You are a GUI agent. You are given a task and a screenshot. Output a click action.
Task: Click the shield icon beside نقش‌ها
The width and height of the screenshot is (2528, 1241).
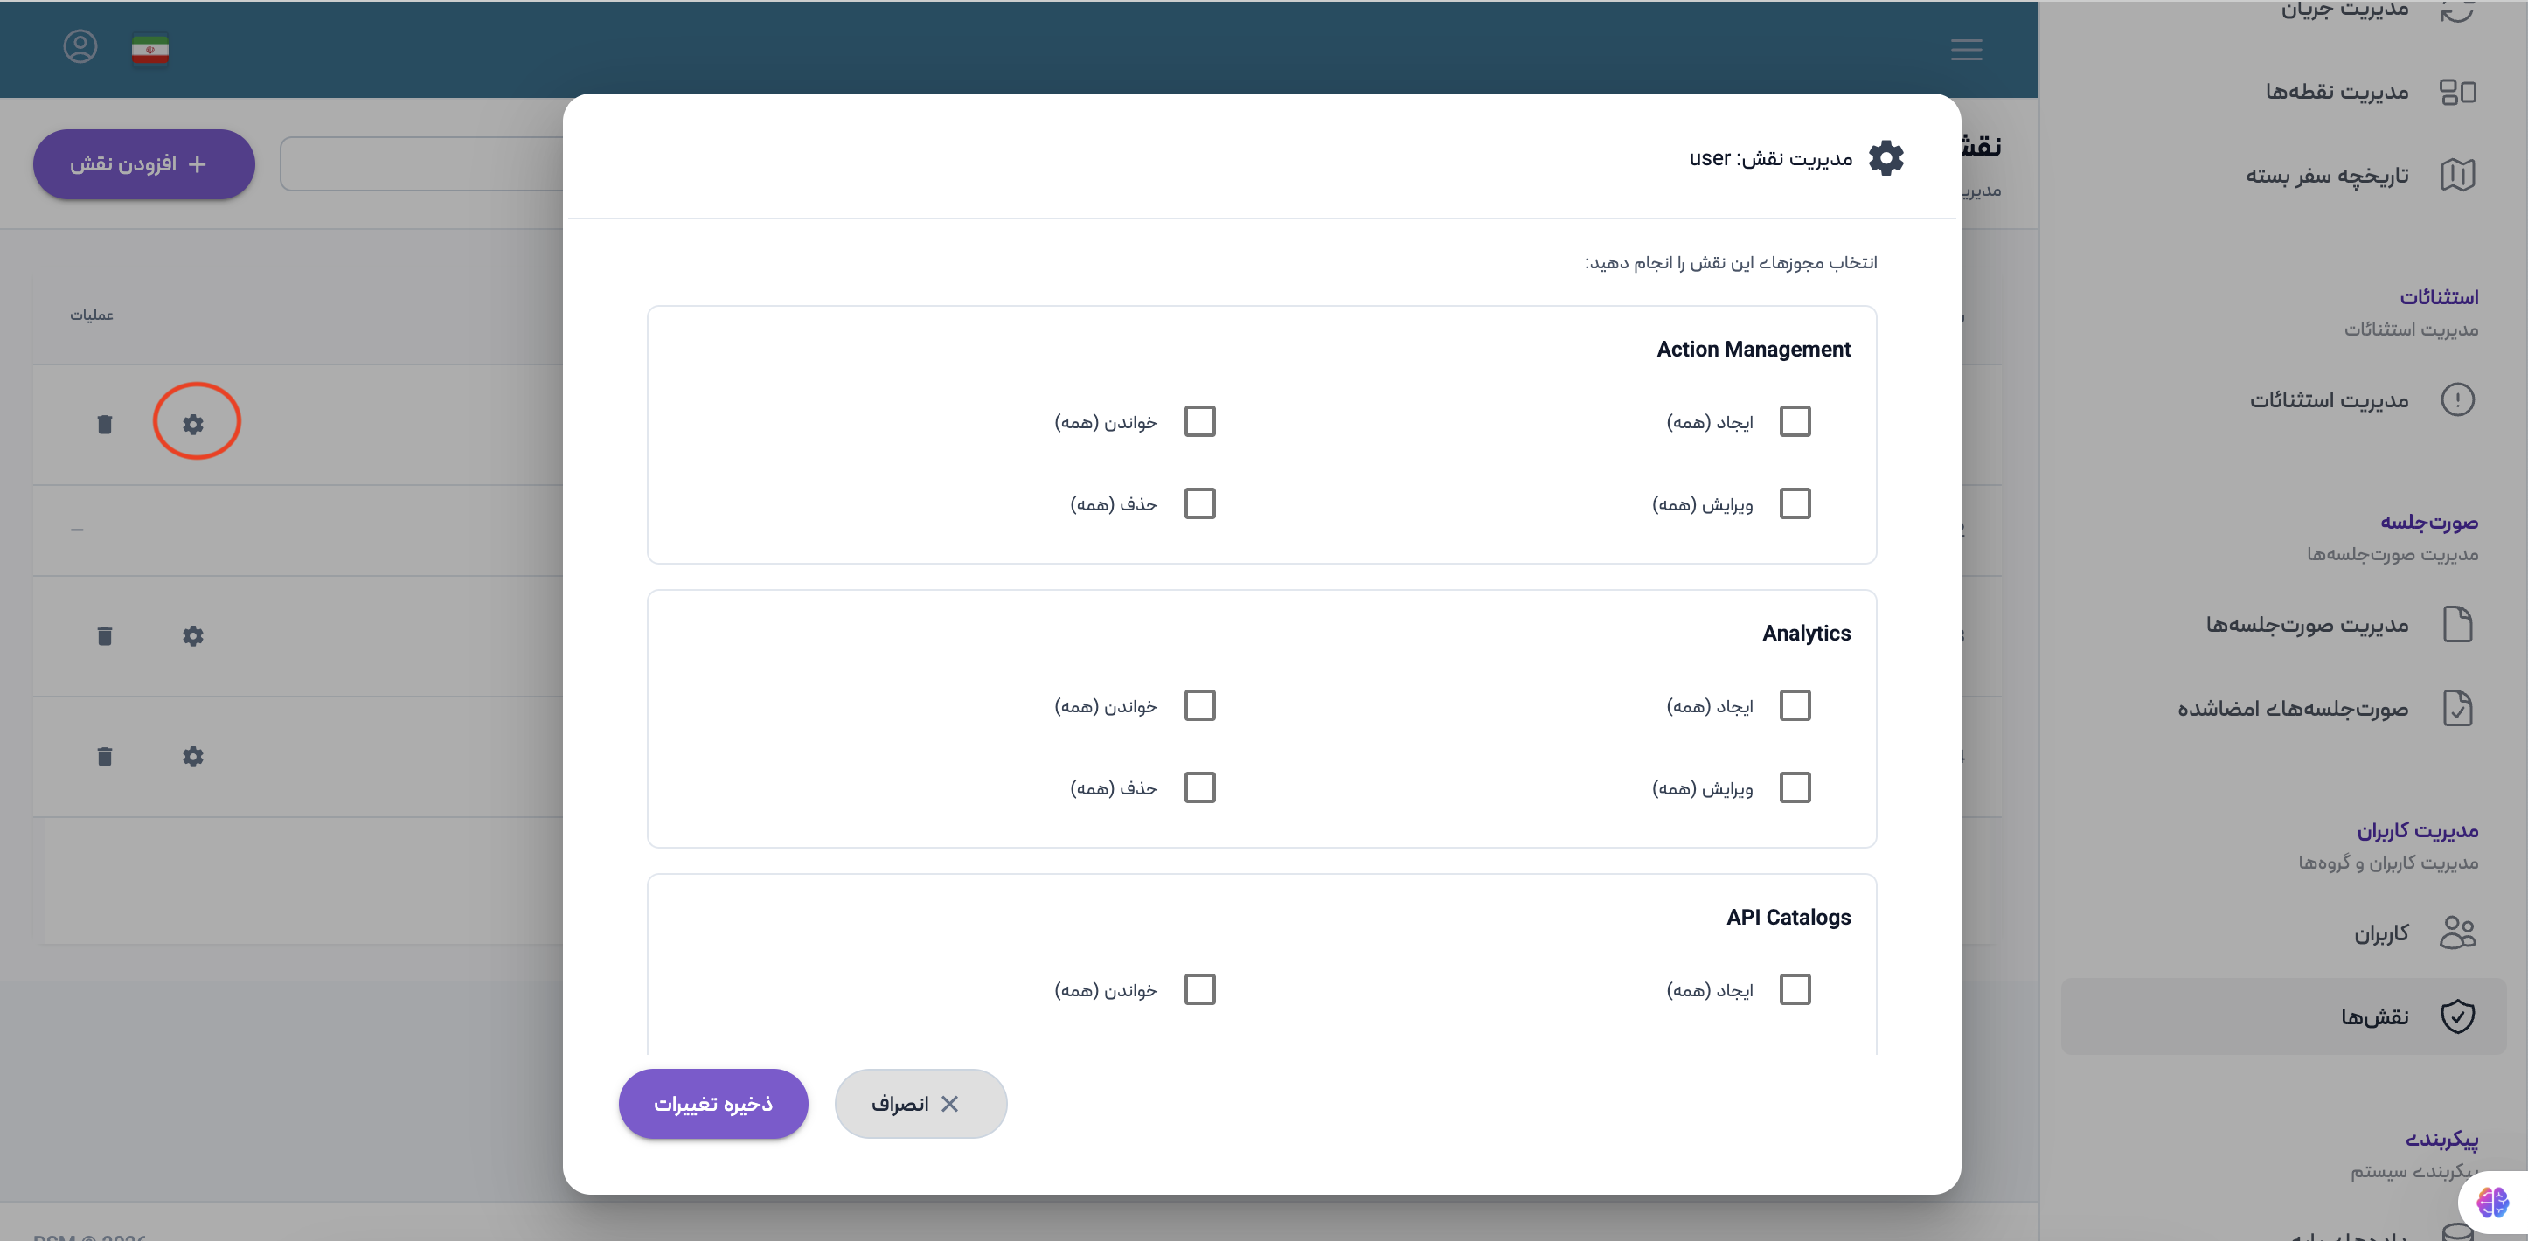(2457, 1016)
